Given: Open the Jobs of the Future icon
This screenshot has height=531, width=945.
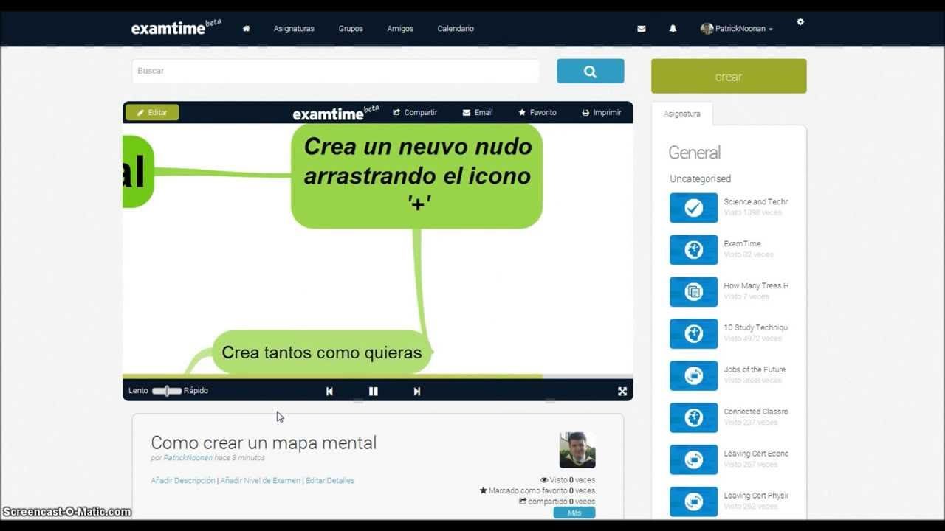Looking at the screenshot, I should pos(693,376).
